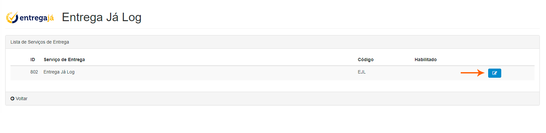
Task: Click the back arrow icon beside Voltar
Action: [12, 99]
